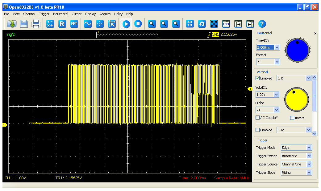This screenshot has height=191, width=321.
Task: Click the print toolbar icon
Action: (36, 24)
